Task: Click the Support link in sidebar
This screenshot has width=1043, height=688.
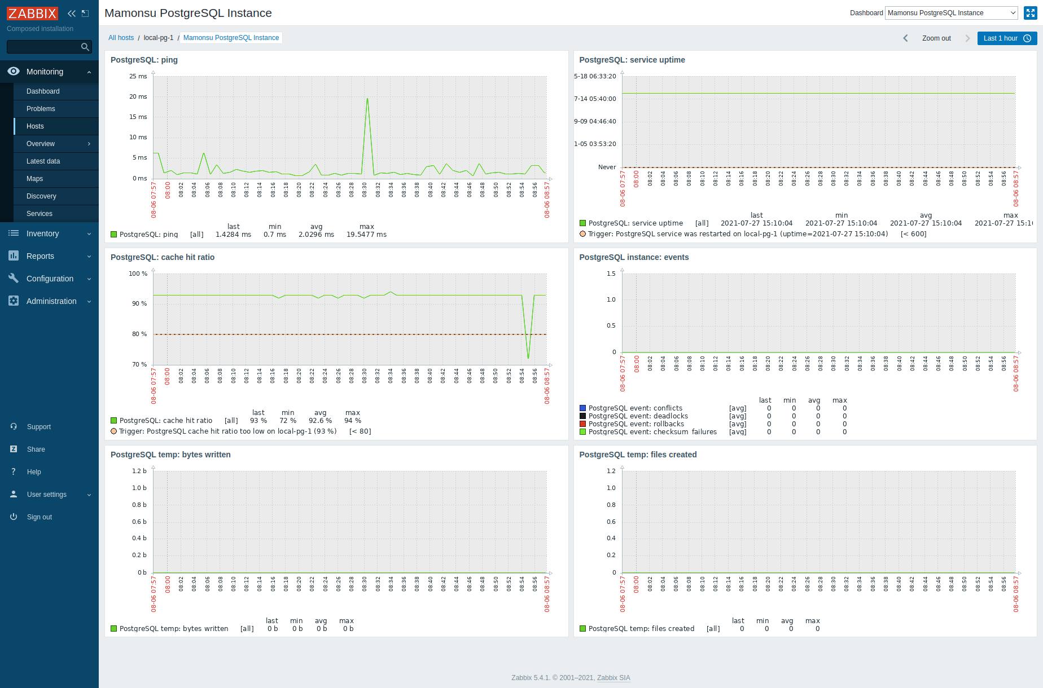Action: (39, 427)
